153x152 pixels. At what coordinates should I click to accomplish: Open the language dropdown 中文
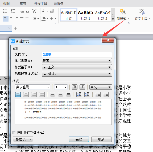(x=101, y=87)
